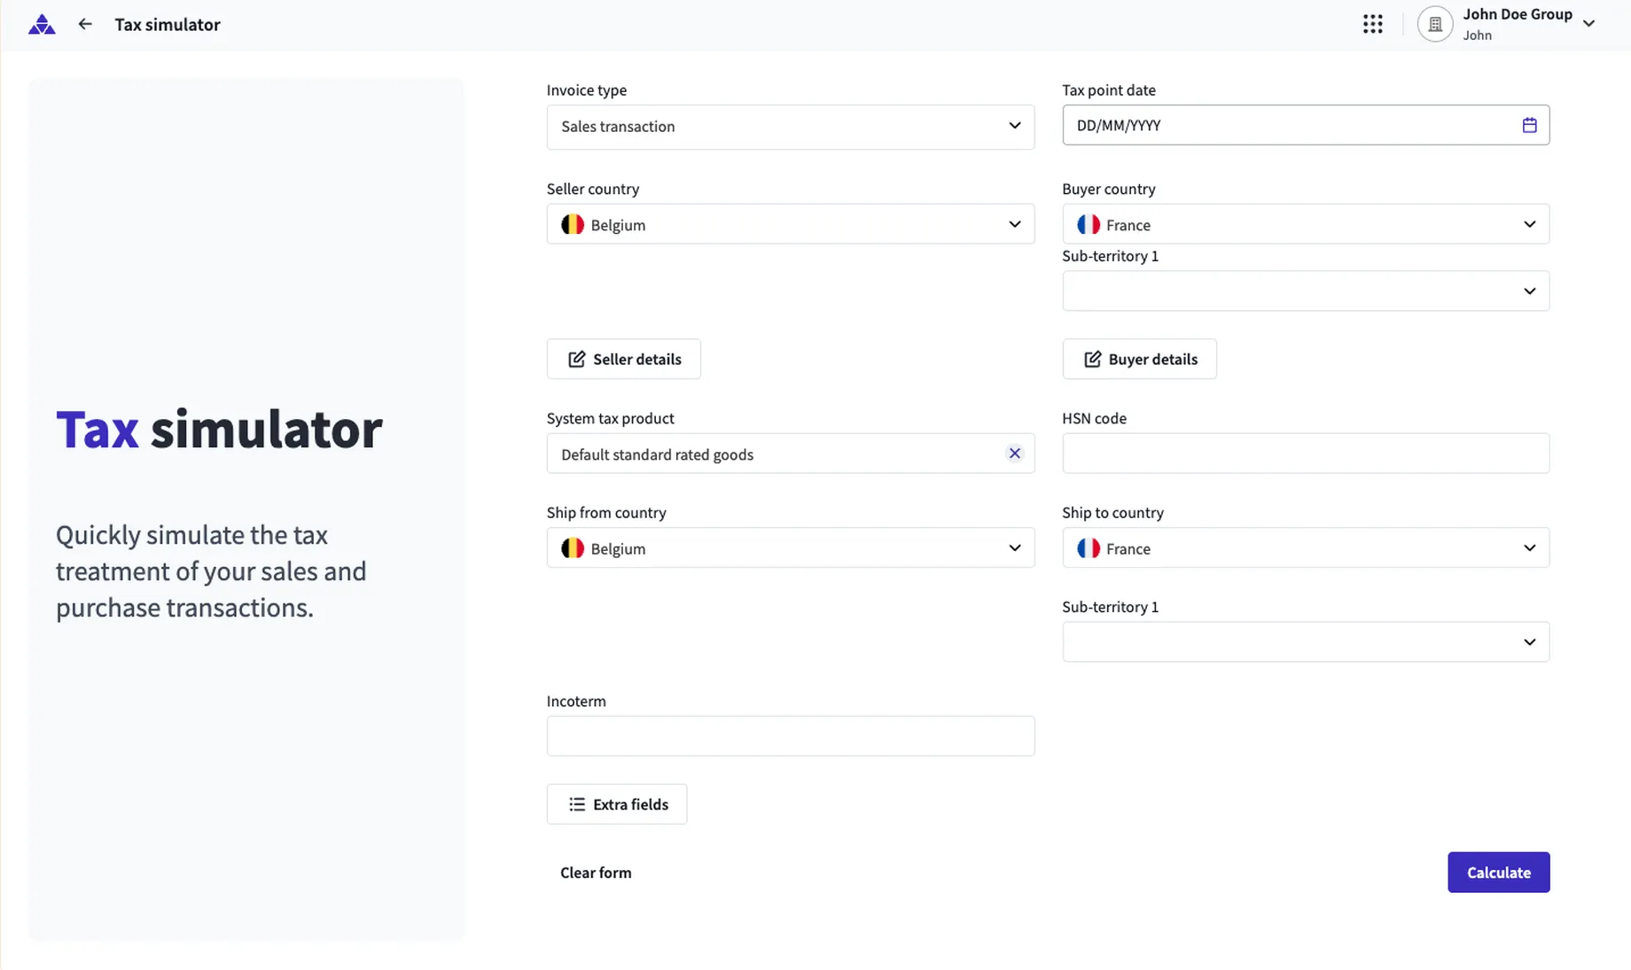
Task: Expand Sub-territory 1 under Buyer country
Action: coord(1306,291)
